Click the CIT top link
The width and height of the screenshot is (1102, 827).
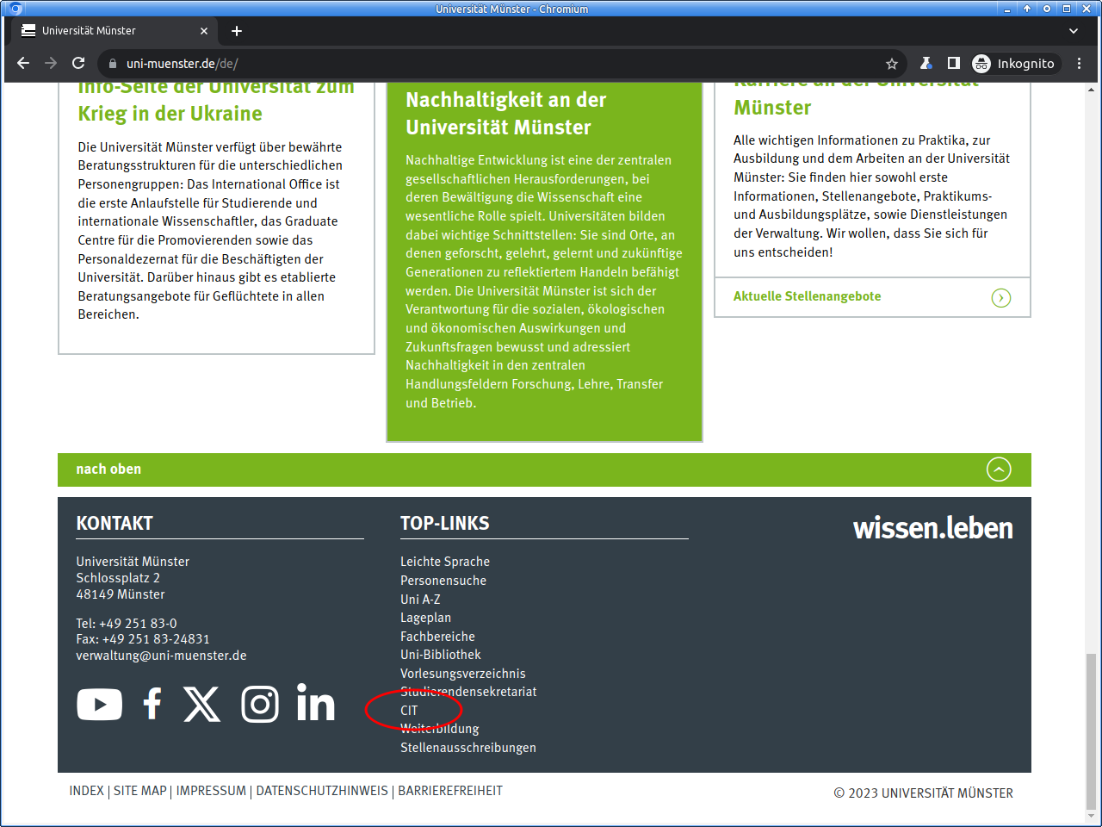click(409, 711)
